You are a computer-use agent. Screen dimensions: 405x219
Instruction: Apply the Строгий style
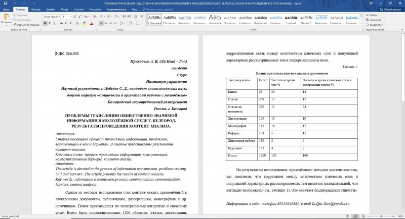click(x=291, y=20)
